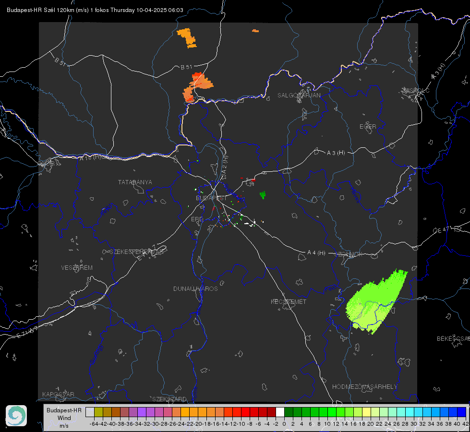Click the horizontal A 3 (H) label south of Eger
The height and width of the screenshot is (432, 470).
336,153
